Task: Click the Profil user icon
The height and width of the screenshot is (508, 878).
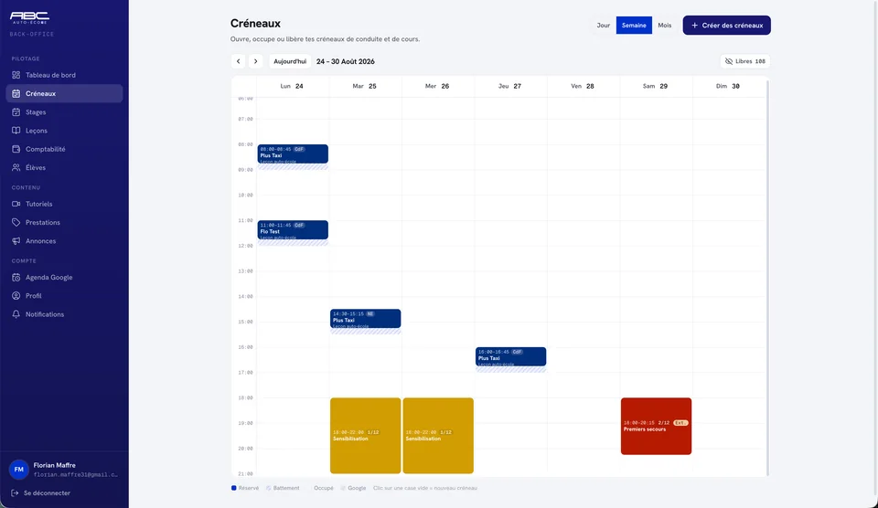Action: click(16, 295)
